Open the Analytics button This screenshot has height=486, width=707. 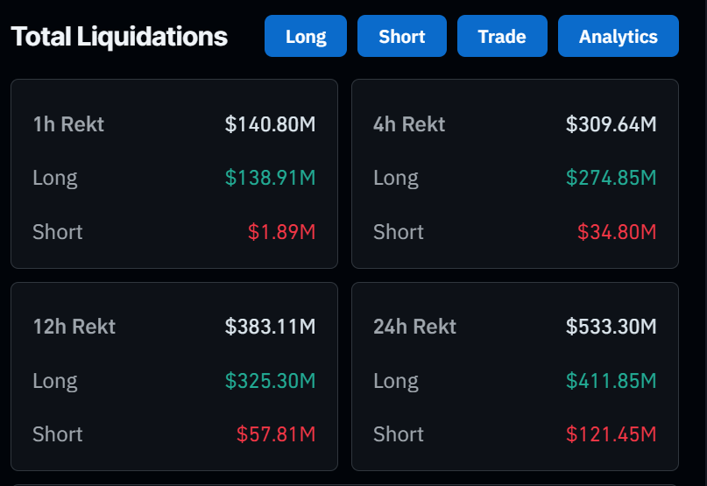pos(619,36)
